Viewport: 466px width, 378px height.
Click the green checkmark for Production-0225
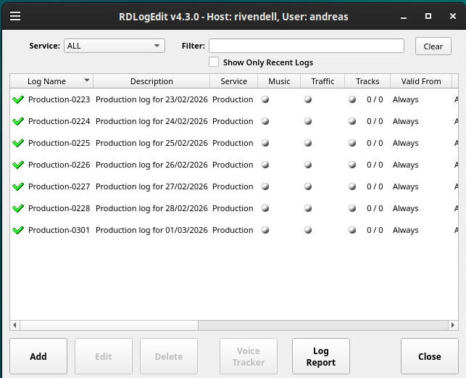18,143
